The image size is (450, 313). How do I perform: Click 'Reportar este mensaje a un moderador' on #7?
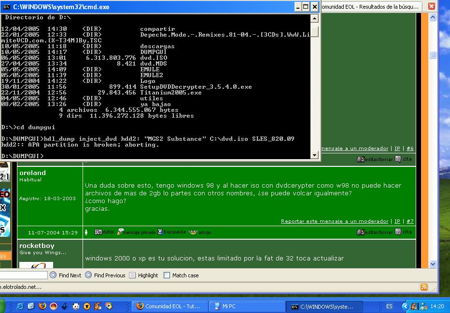pos(334,221)
